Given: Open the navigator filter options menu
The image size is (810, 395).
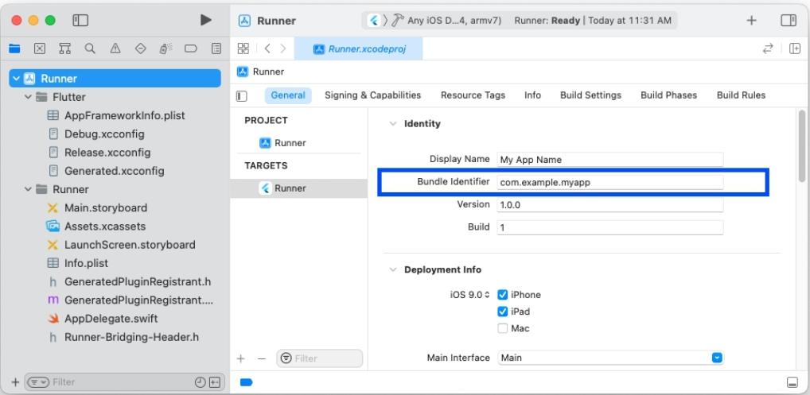Looking at the screenshot, I should (38, 382).
